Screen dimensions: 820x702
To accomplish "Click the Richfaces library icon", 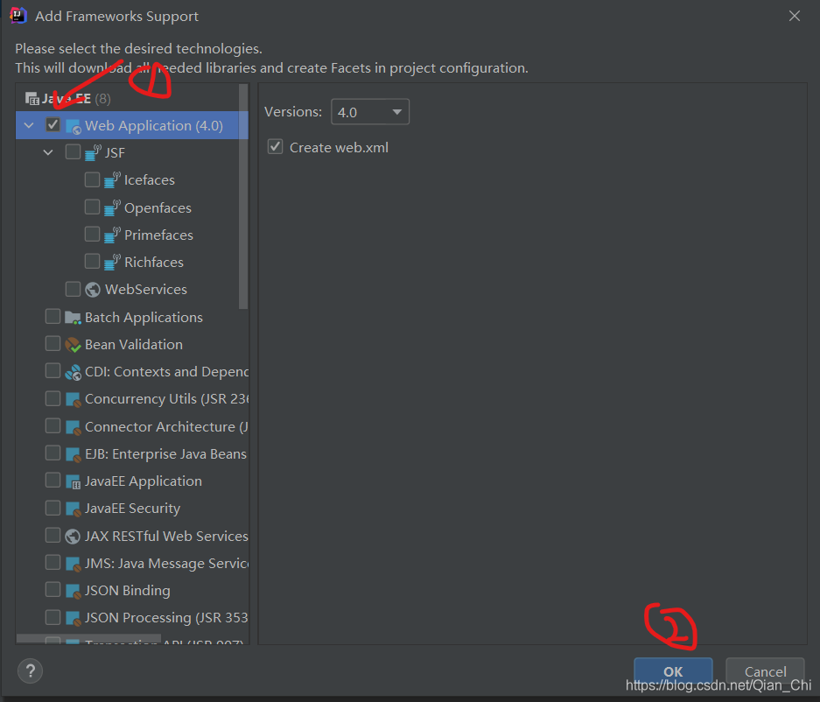I will click(x=112, y=262).
